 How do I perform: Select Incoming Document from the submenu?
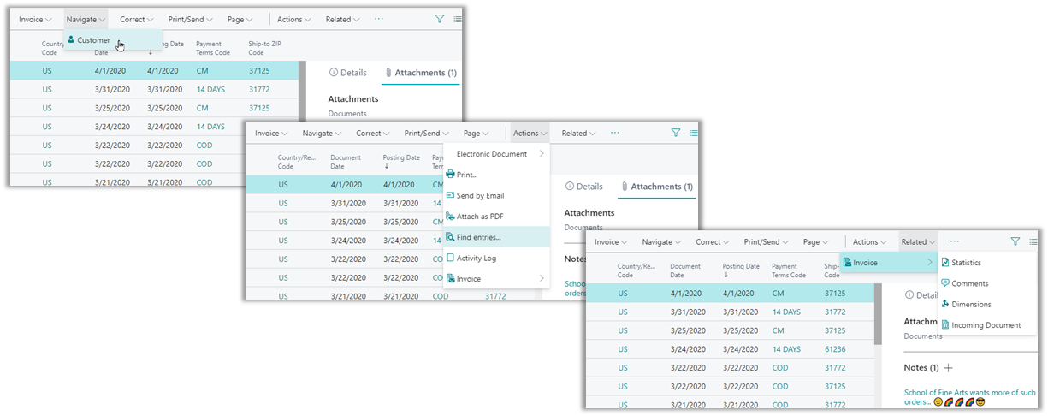click(x=986, y=325)
